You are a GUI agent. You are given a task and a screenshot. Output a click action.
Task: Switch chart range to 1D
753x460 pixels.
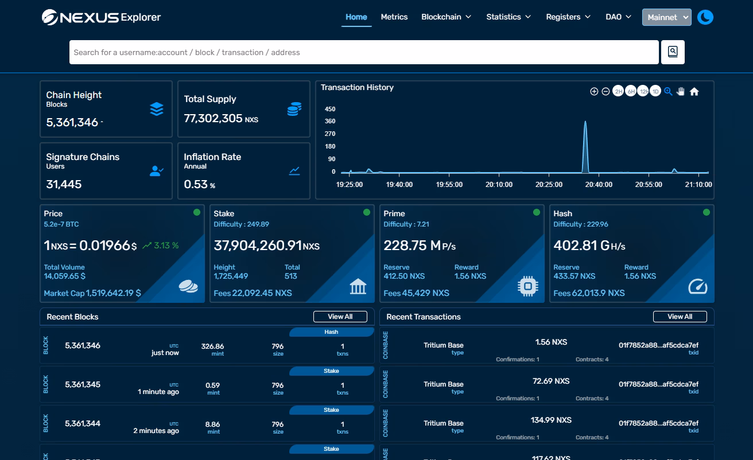pyautogui.click(x=655, y=92)
